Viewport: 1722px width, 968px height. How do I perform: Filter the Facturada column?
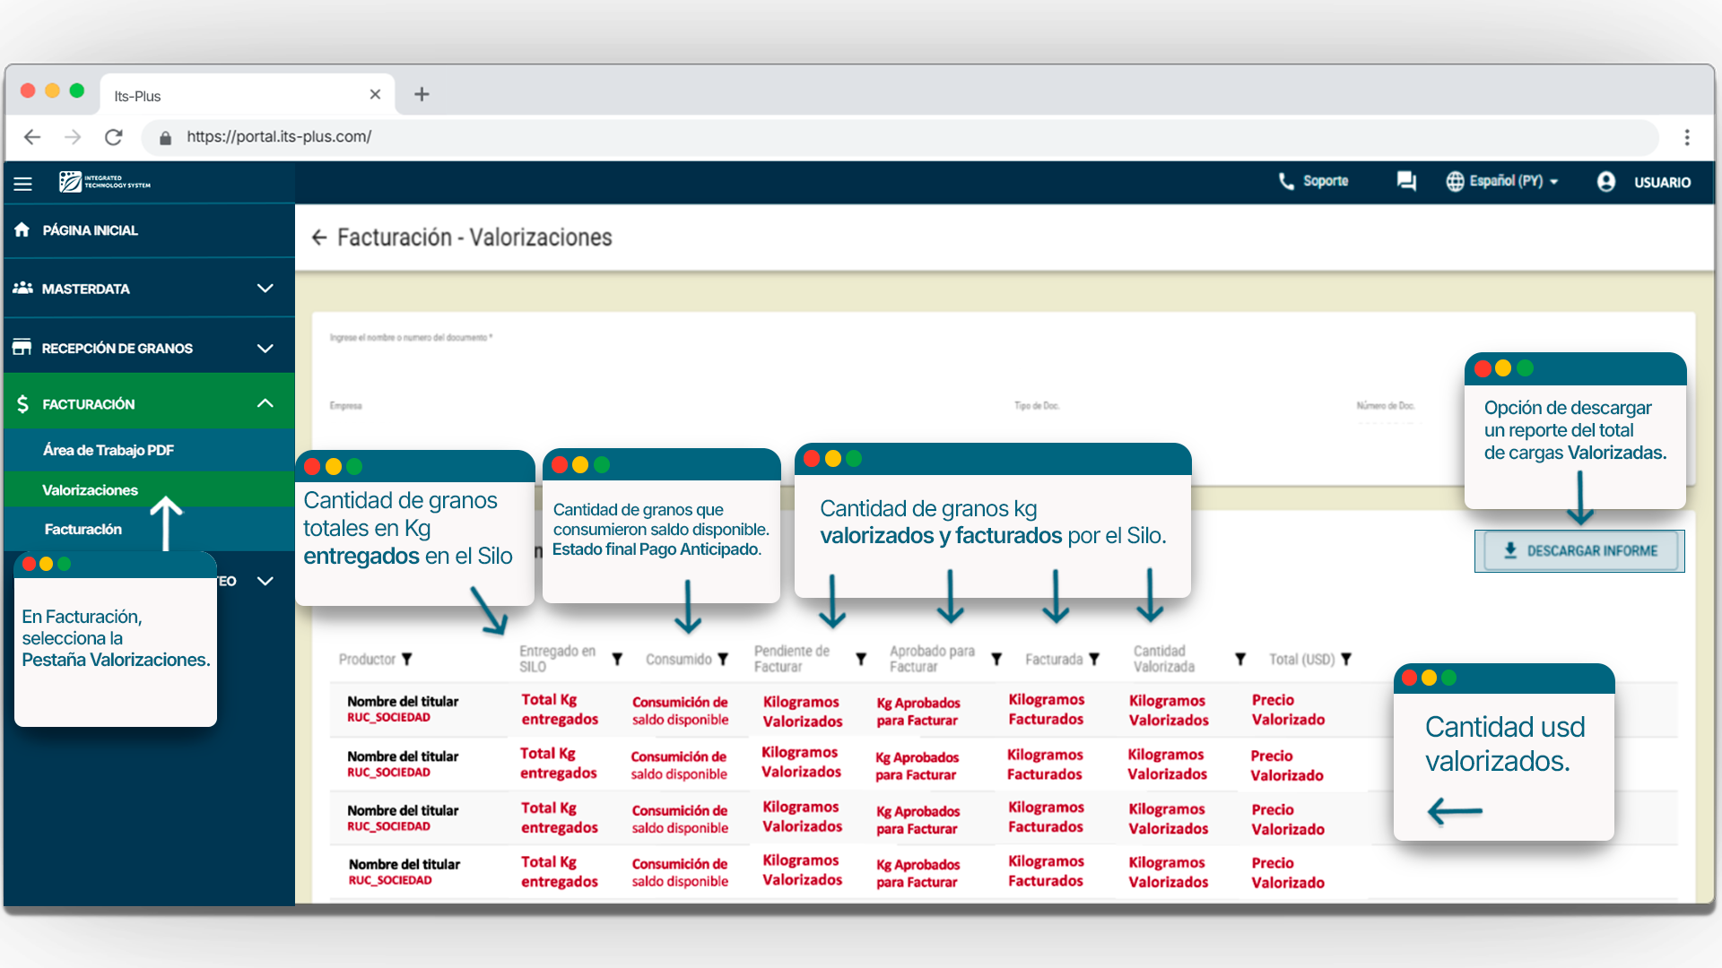1094,659
